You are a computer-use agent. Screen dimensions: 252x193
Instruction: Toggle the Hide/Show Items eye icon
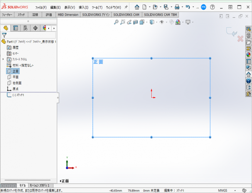162,22
